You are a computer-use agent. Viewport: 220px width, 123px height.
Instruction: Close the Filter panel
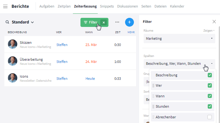(214, 22)
